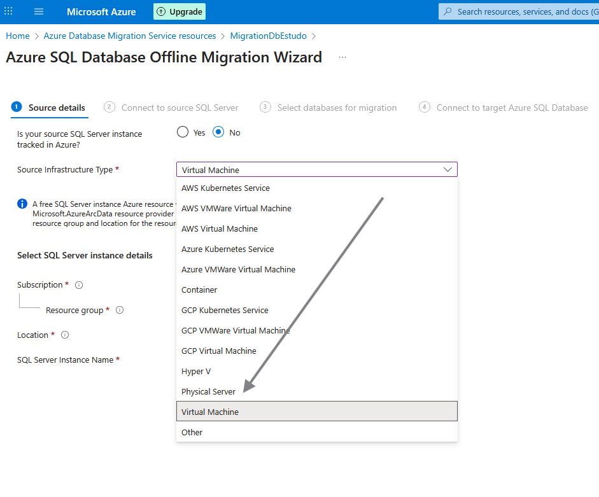Go to the Home breadcrumb link

tap(18, 36)
